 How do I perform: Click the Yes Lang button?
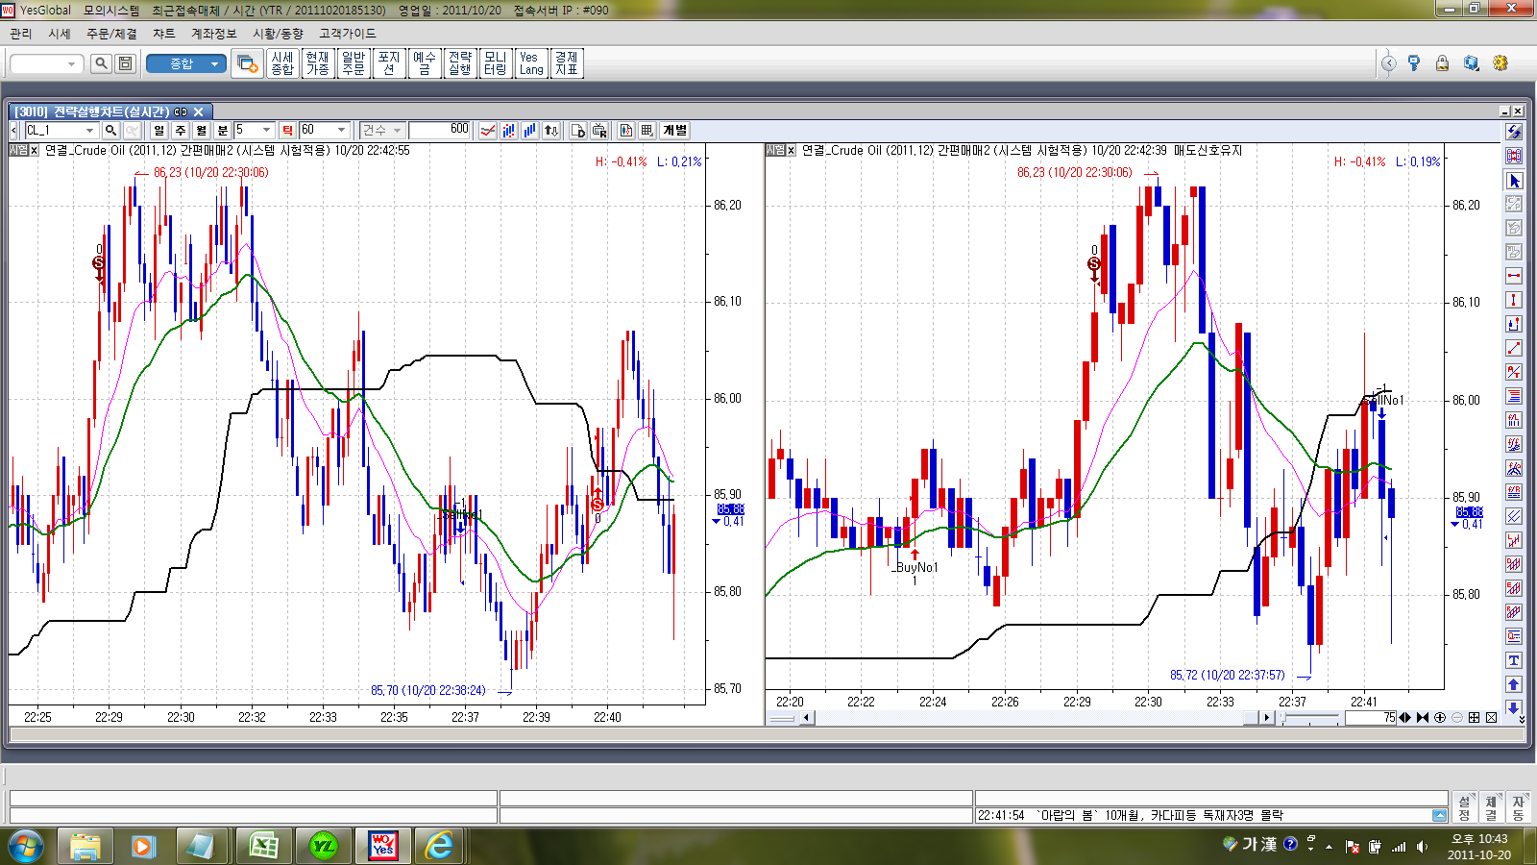531,63
